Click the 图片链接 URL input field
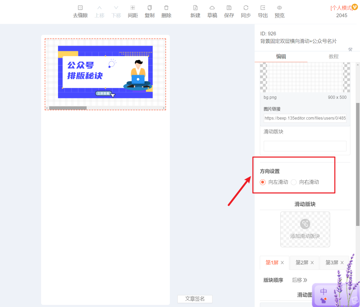The width and height of the screenshot is (360, 307). click(305, 118)
